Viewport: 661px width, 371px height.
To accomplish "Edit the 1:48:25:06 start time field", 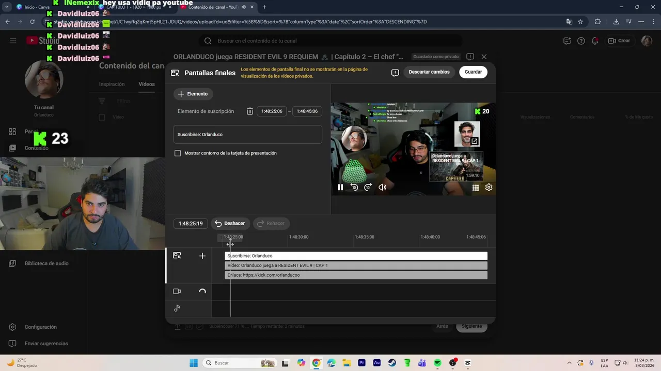I will [x=272, y=111].
